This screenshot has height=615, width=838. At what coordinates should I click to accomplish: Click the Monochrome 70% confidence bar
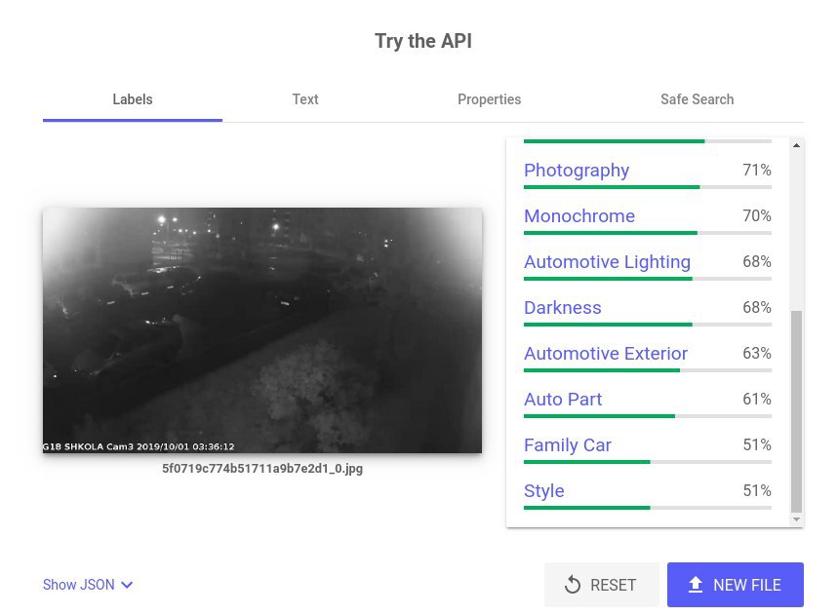648,233
